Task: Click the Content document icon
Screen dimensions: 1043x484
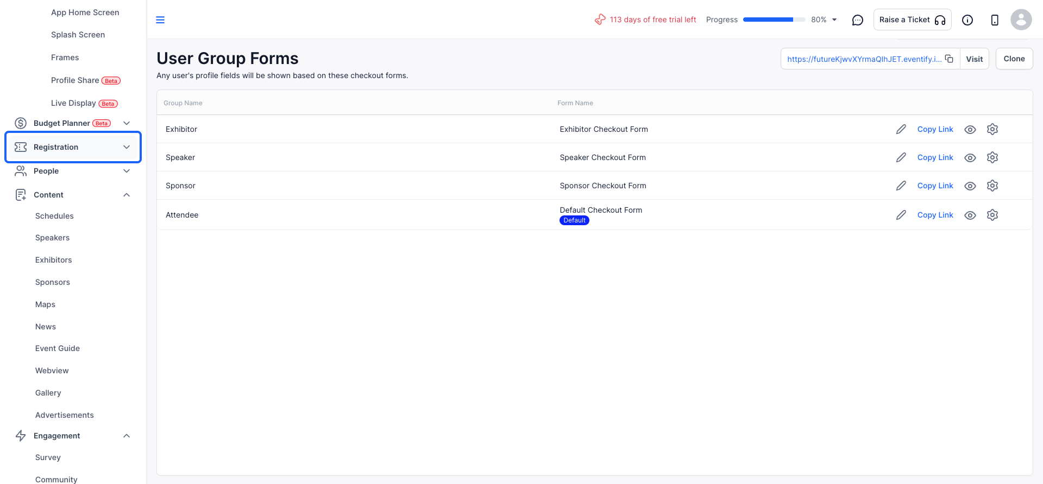Action: coord(21,195)
